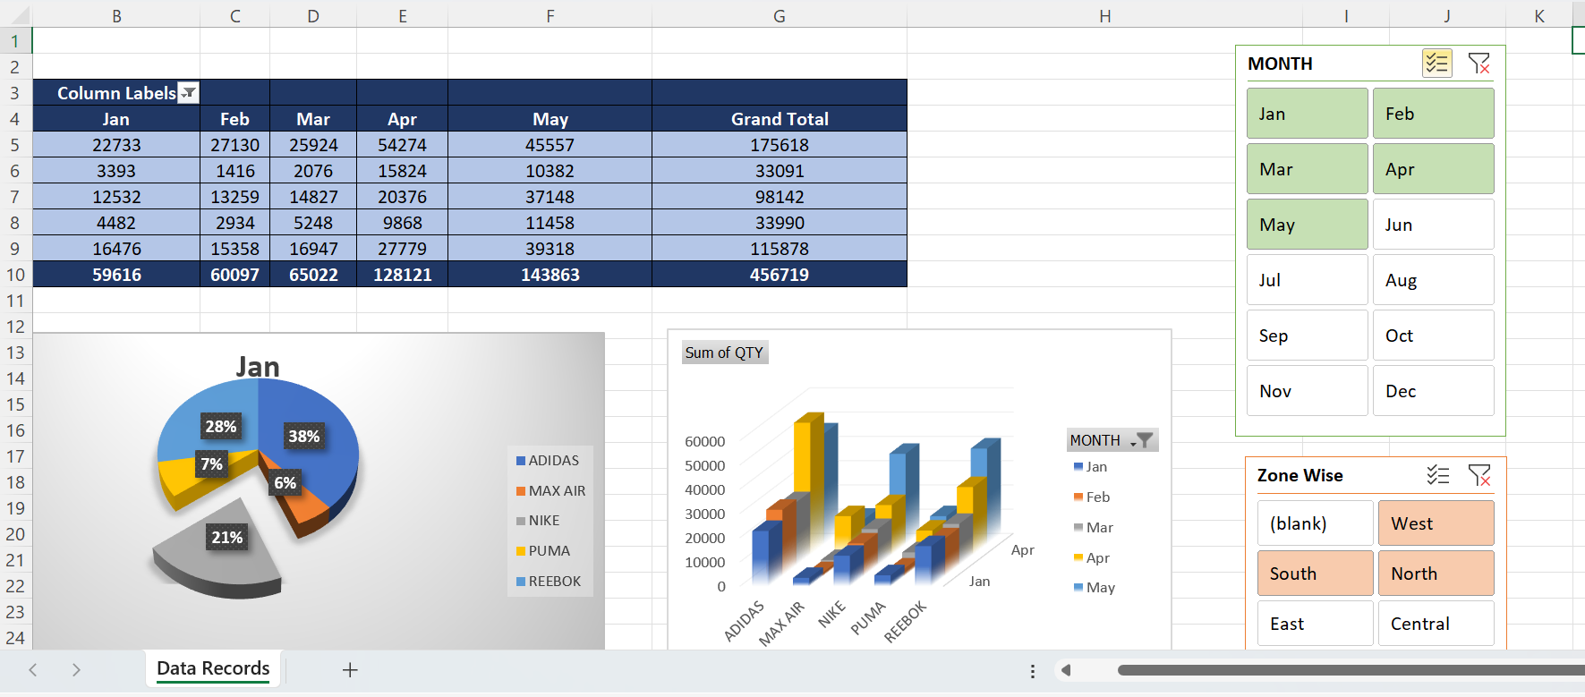
Task: Select Central in the Zone Wise slicer
Action: click(1436, 624)
